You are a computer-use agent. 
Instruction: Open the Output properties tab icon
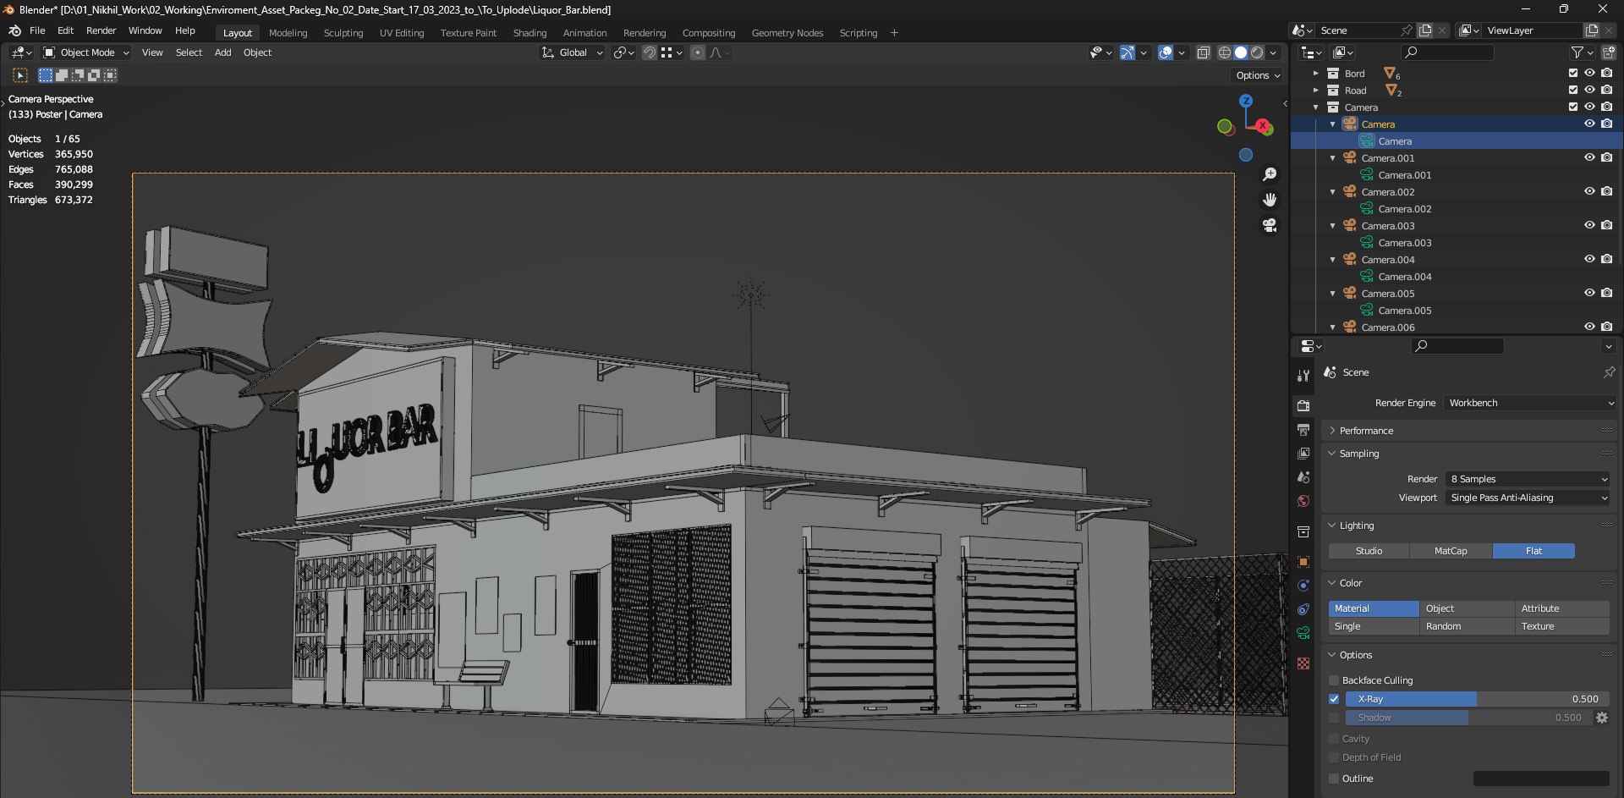tap(1303, 430)
